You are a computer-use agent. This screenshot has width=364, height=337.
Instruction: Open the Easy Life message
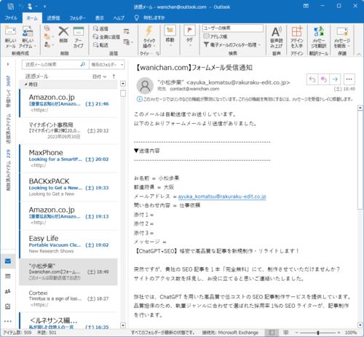(68, 245)
